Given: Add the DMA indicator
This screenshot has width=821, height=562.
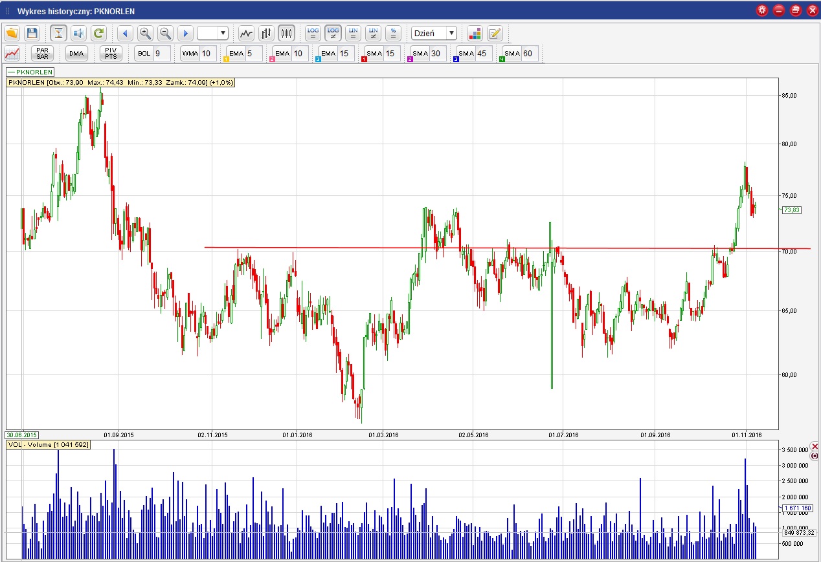Looking at the screenshot, I should point(76,53).
